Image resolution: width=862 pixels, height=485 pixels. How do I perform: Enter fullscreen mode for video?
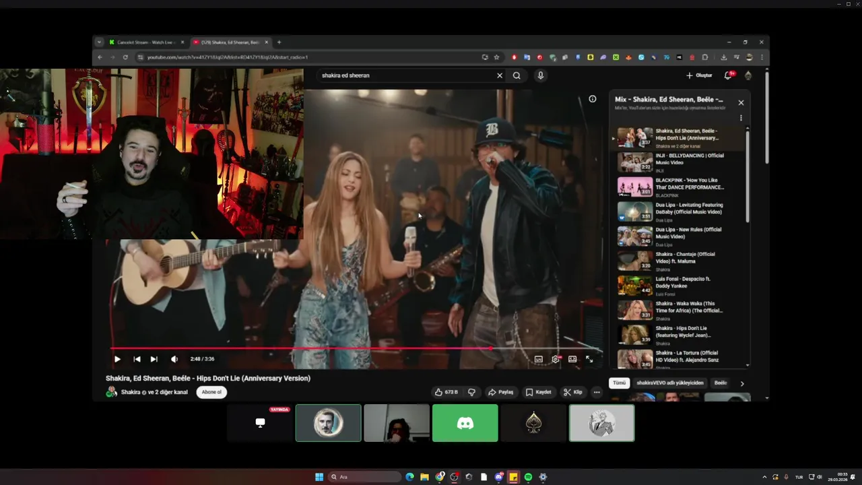tap(589, 359)
